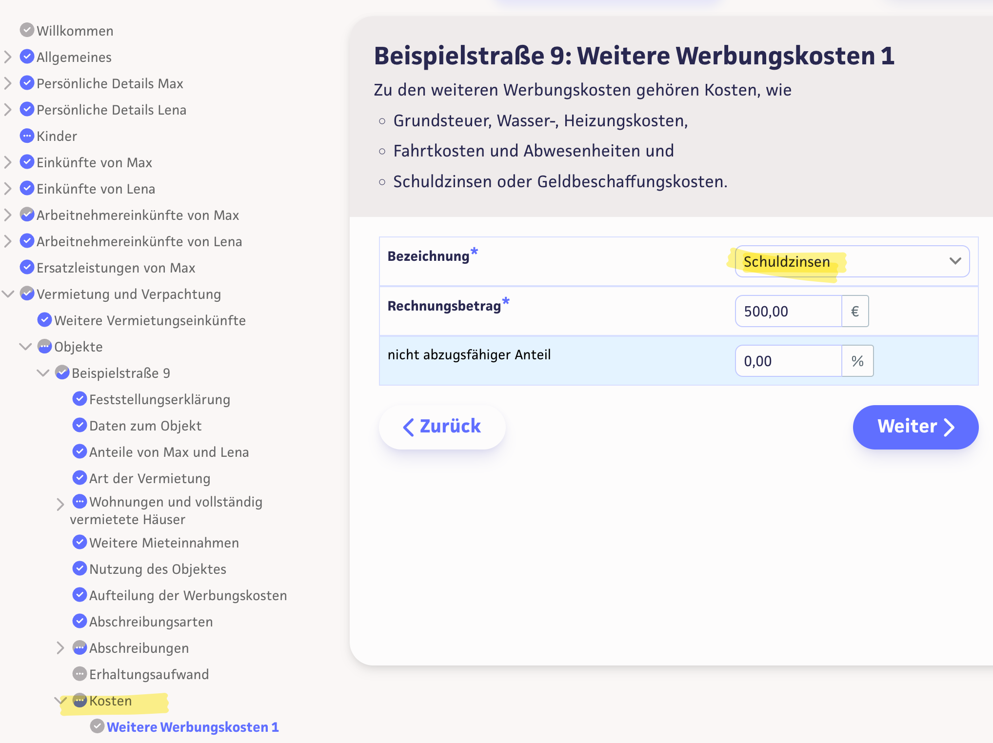Viewport: 993px width, 743px height.
Task: Click the pending dots icon next to Kinder
Action: click(x=27, y=136)
